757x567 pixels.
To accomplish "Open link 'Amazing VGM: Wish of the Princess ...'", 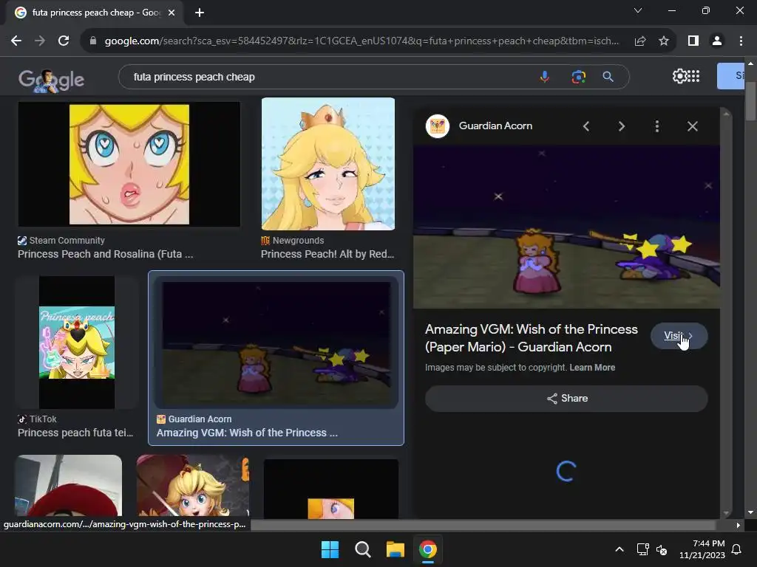I will [247, 433].
